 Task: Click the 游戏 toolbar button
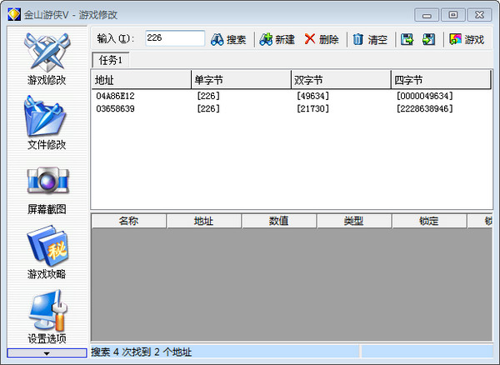click(467, 39)
